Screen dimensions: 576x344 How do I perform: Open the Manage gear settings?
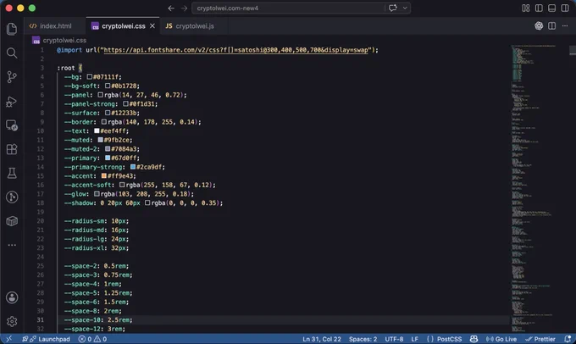coord(12,322)
